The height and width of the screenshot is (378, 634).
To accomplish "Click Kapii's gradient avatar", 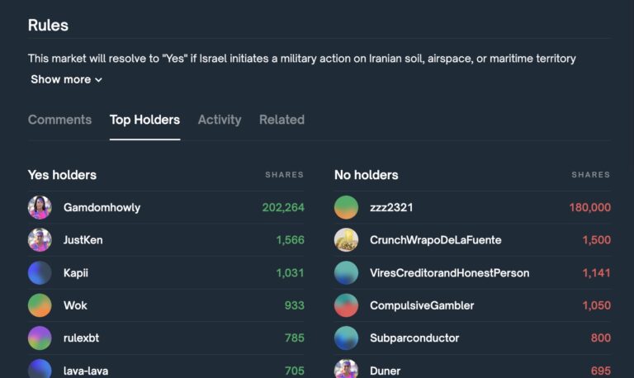I will tap(40, 272).
